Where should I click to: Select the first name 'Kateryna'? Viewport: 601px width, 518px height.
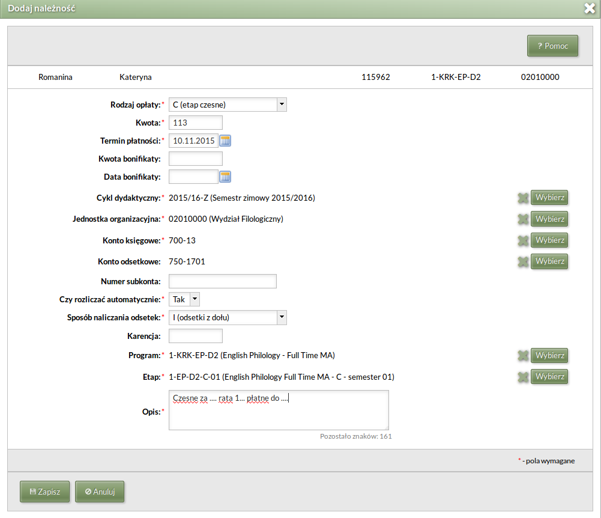click(135, 77)
